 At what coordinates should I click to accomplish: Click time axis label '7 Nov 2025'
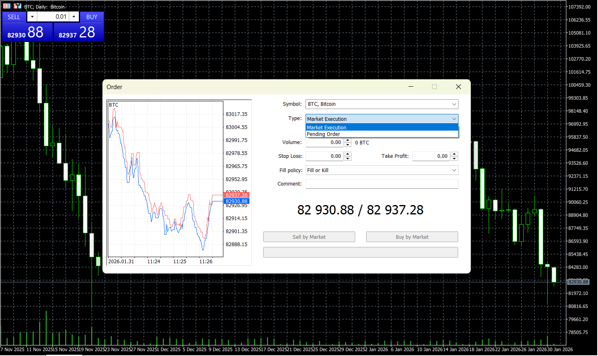point(13,349)
